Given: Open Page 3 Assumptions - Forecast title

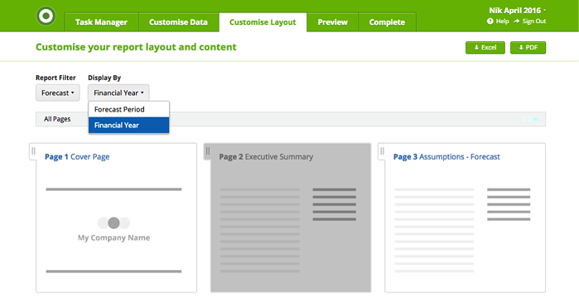Looking at the screenshot, I should pyautogui.click(x=446, y=157).
